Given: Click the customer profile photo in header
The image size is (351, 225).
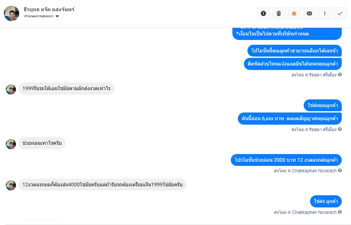Looking at the screenshot, I should click(12, 13).
